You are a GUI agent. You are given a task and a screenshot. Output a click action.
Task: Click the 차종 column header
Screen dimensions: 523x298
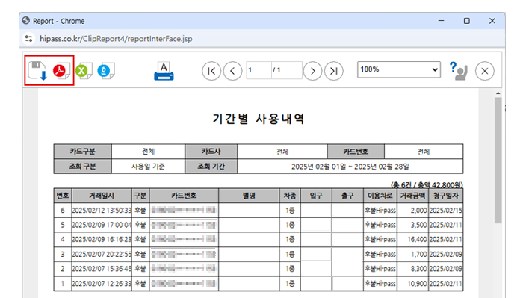click(290, 196)
